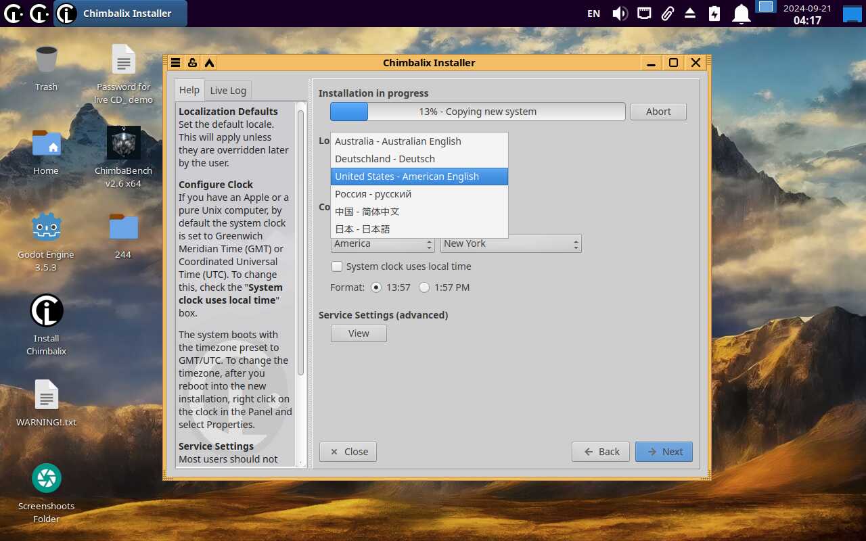Choose Россия - русский from locale list
866x541 pixels.
[x=419, y=194]
